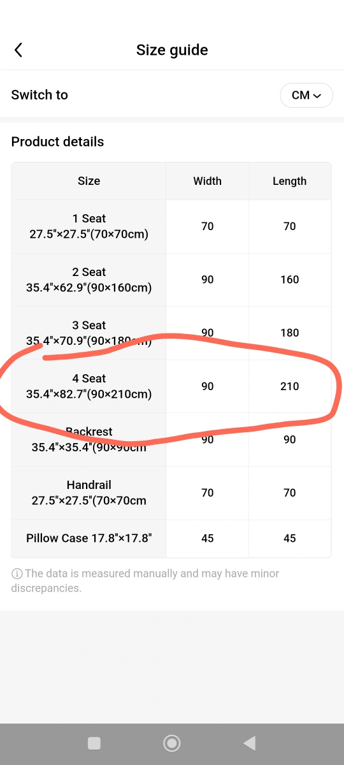The image size is (344, 765).
Task: Tap the Size guide title
Action: pyautogui.click(x=172, y=50)
